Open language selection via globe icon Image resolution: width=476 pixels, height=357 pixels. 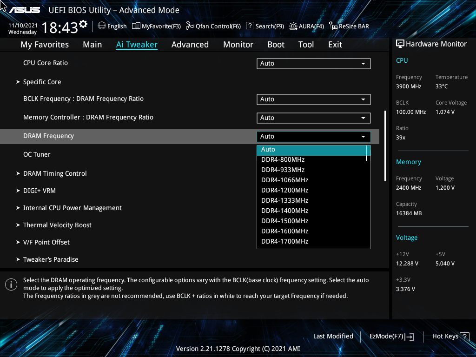(102, 26)
